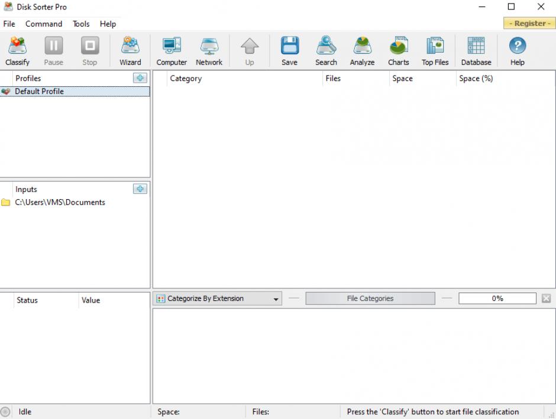Open the Computer browse icon
Image resolution: width=556 pixels, height=419 pixels.
[172, 51]
